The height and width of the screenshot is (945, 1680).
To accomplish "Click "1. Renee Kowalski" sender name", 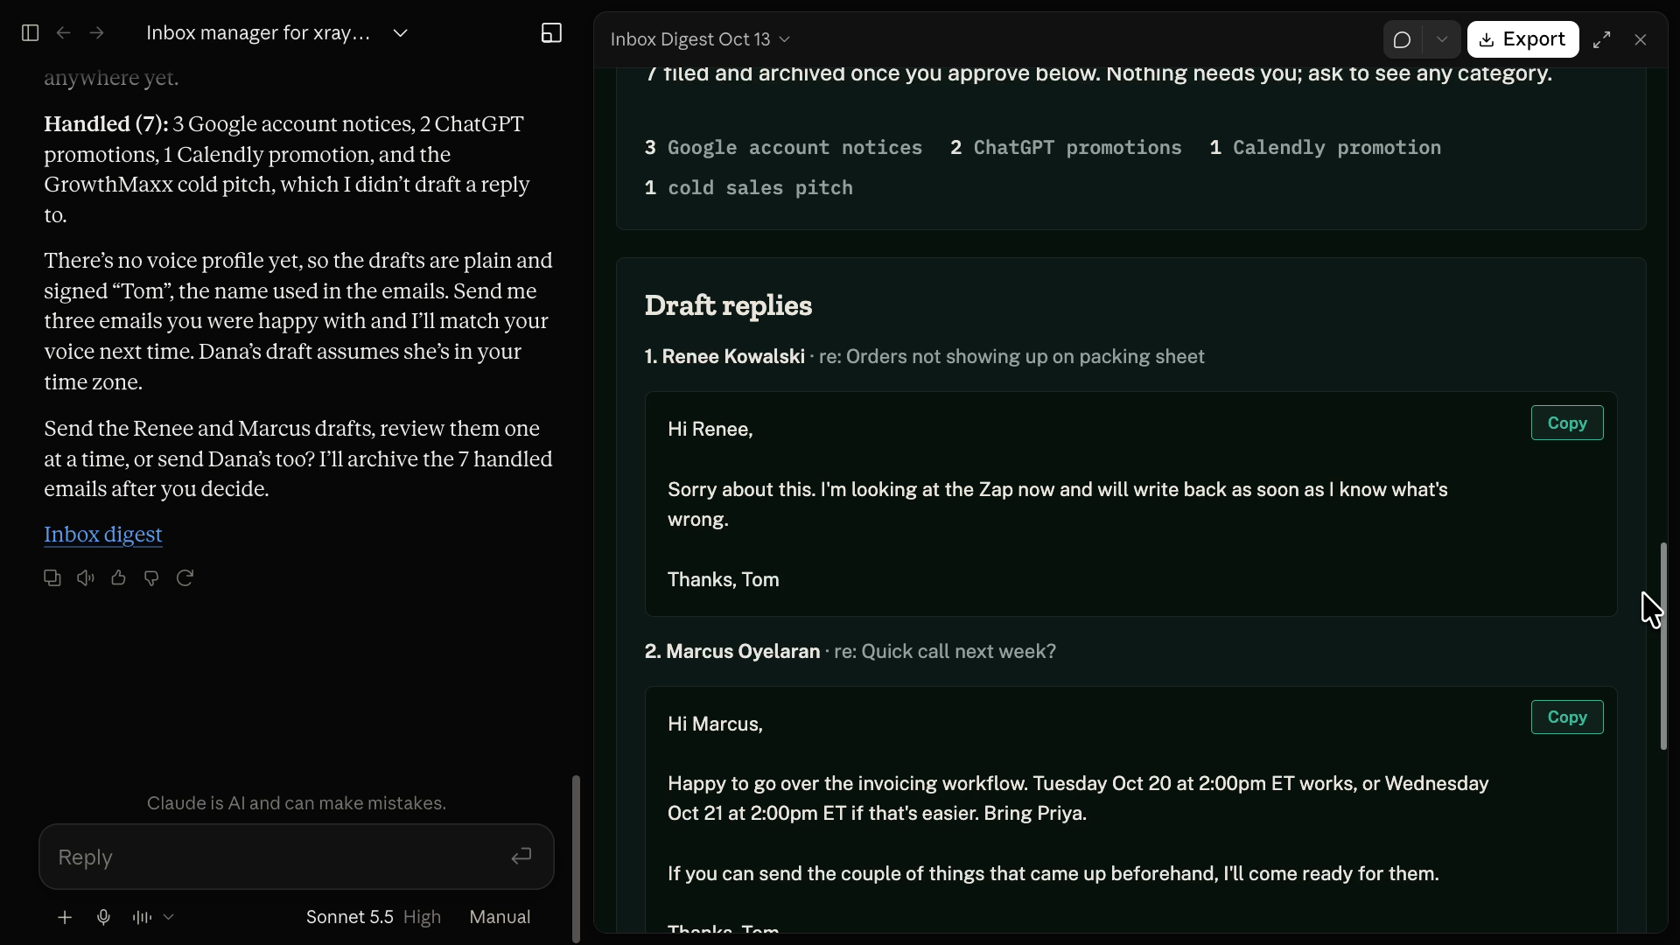I will pyautogui.click(x=724, y=357).
